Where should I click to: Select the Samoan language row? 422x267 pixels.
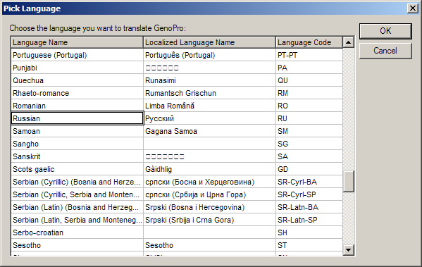(177, 131)
